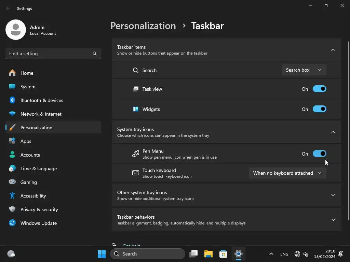Image resolution: width=350 pixels, height=262 pixels.
Task: Click the Pen Menu icon
Action: (135, 154)
